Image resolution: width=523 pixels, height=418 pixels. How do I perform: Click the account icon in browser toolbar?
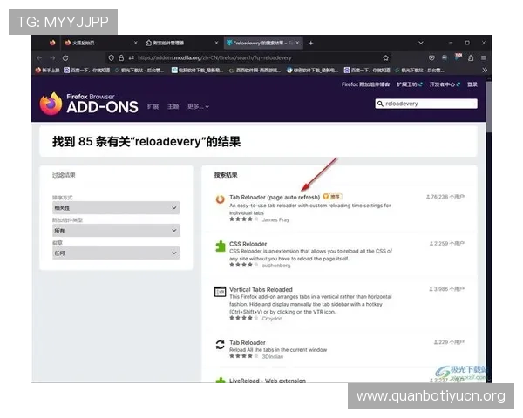pos(445,58)
